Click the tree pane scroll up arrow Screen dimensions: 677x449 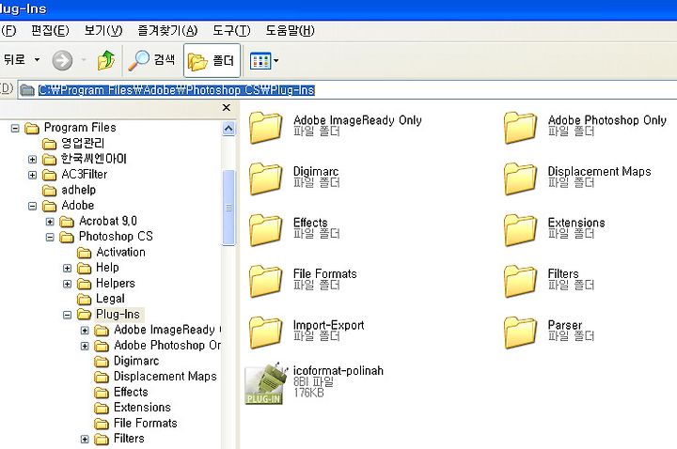(228, 129)
